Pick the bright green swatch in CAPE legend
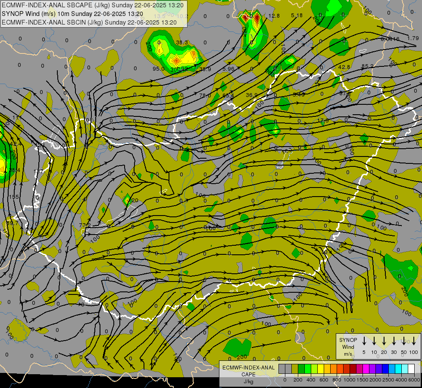The height and width of the screenshot is (388, 422). (x=308, y=369)
